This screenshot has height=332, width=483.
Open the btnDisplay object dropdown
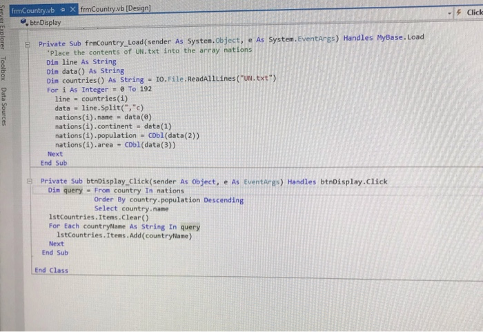pos(45,23)
